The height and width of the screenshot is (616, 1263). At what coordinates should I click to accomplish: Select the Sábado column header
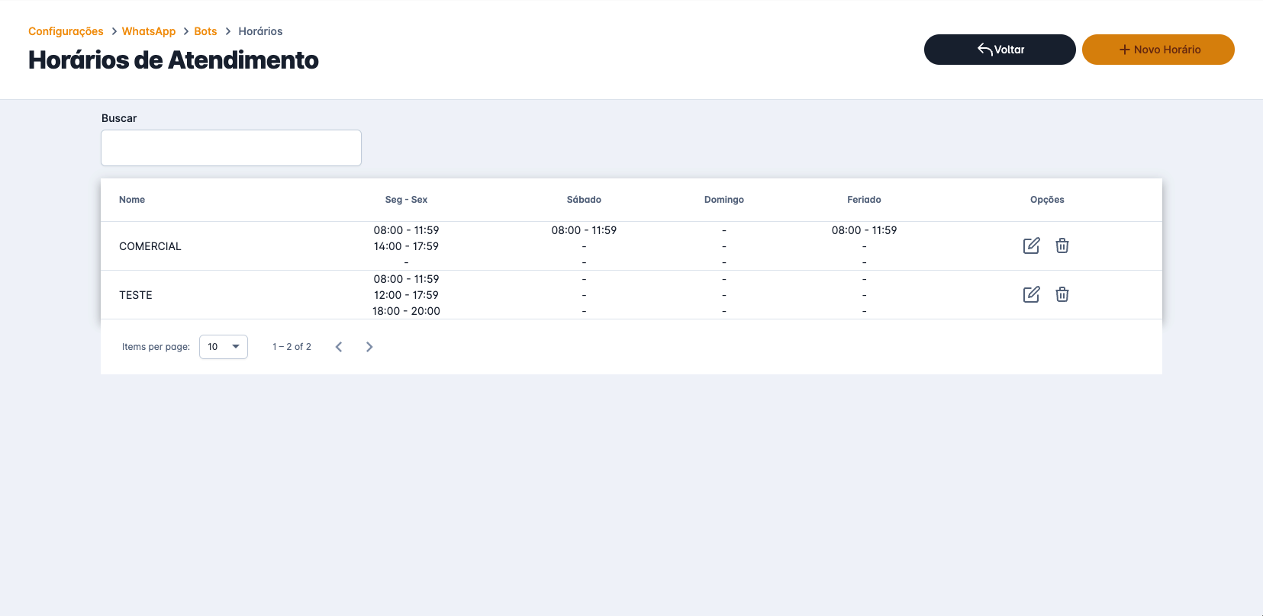click(584, 200)
